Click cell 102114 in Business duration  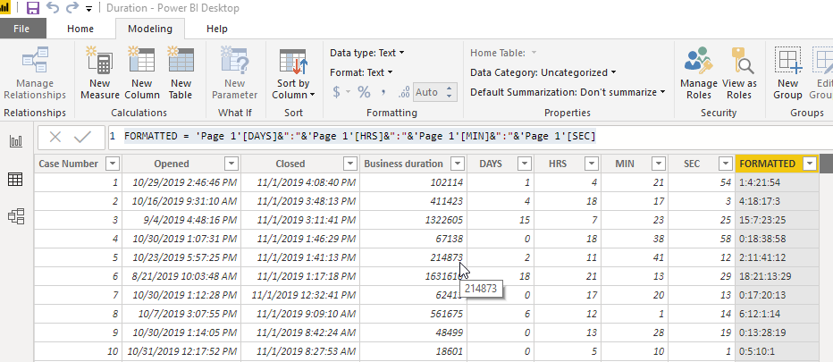413,182
